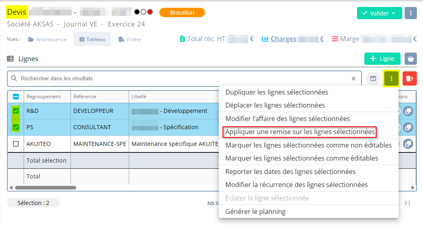423x227 pixels.
Task: Check the AKUITEO row checkbox
Action: (x=16, y=144)
